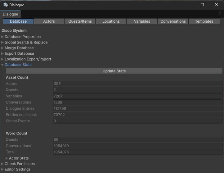This screenshot has width=224, height=173.
Task: Expand the Editor Settings foldout arrow
Action: click(2, 169)
